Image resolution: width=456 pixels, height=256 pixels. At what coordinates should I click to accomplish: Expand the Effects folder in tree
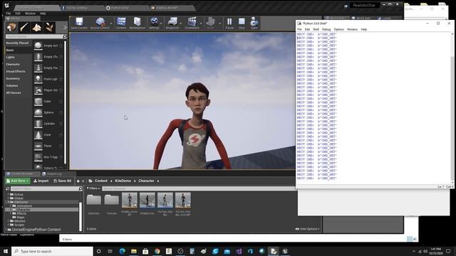pyautogui.click(x=11, y=213)
